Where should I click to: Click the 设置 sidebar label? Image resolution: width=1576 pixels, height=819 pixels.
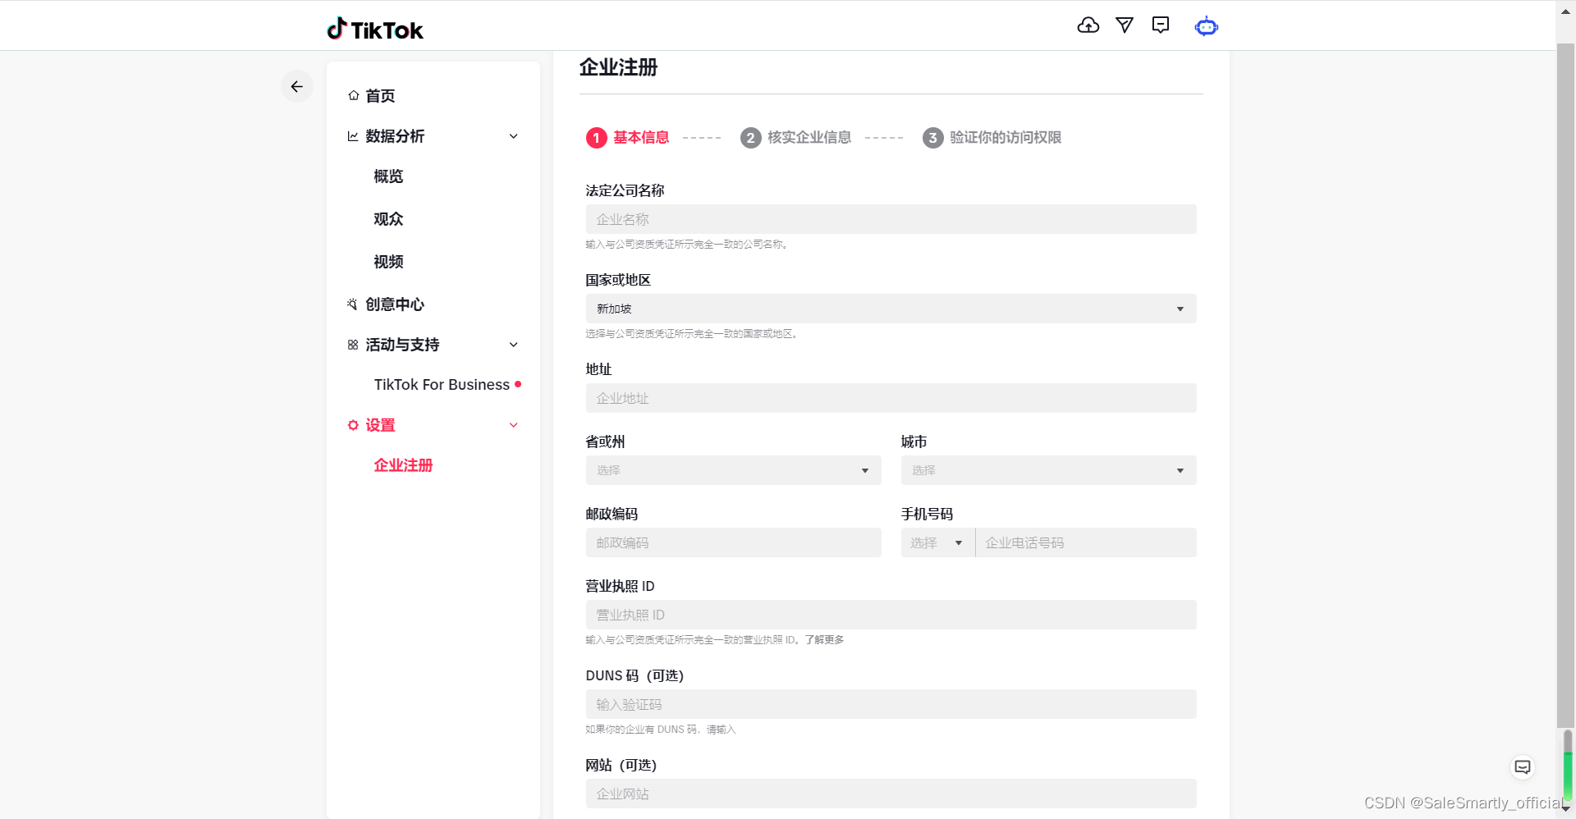[380, 425]
